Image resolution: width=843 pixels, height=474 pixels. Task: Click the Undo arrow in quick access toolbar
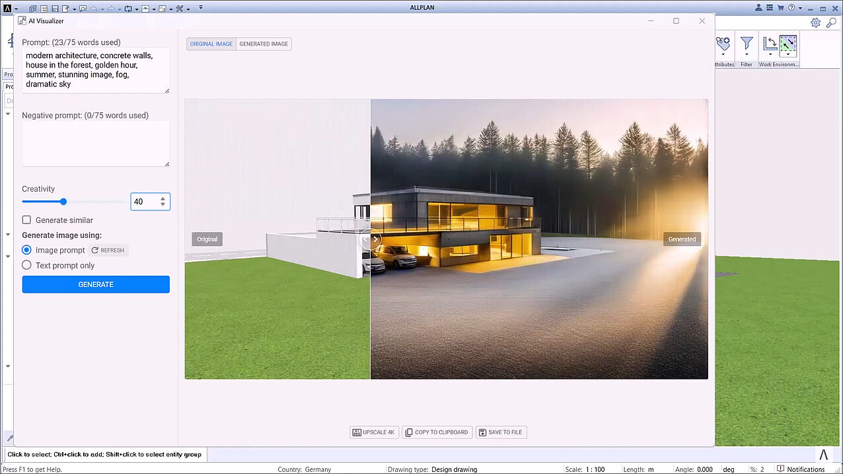94,9
